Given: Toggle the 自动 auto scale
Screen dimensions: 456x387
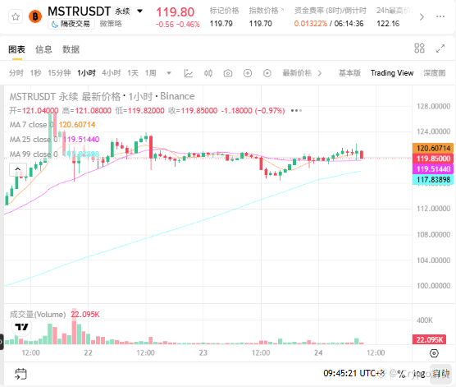Looking at the screenshot, I should [440, 373].
